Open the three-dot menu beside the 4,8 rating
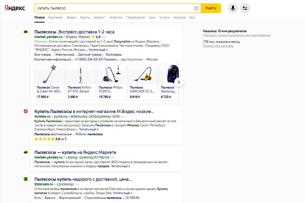 pyautogui.click(x=104, y=37)
